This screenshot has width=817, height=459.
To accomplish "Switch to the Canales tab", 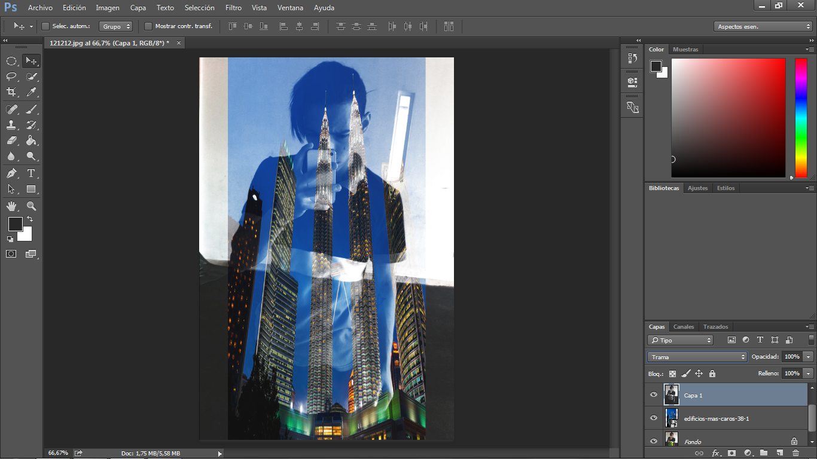I will click(x=684, y=327).
